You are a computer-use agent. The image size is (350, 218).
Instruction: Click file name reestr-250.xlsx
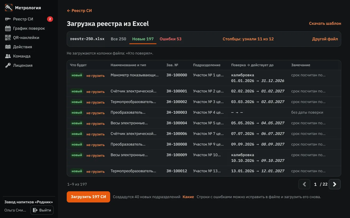click(x=87, y=39)
